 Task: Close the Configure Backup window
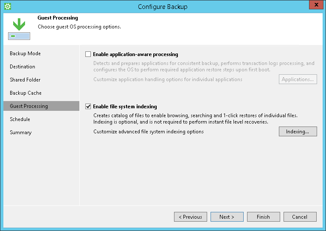pos(315,6)
